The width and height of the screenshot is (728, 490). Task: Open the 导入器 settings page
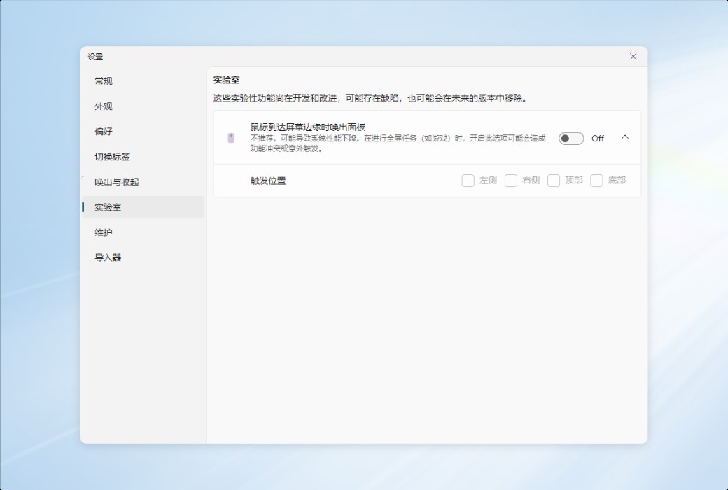tap(143, 258)
